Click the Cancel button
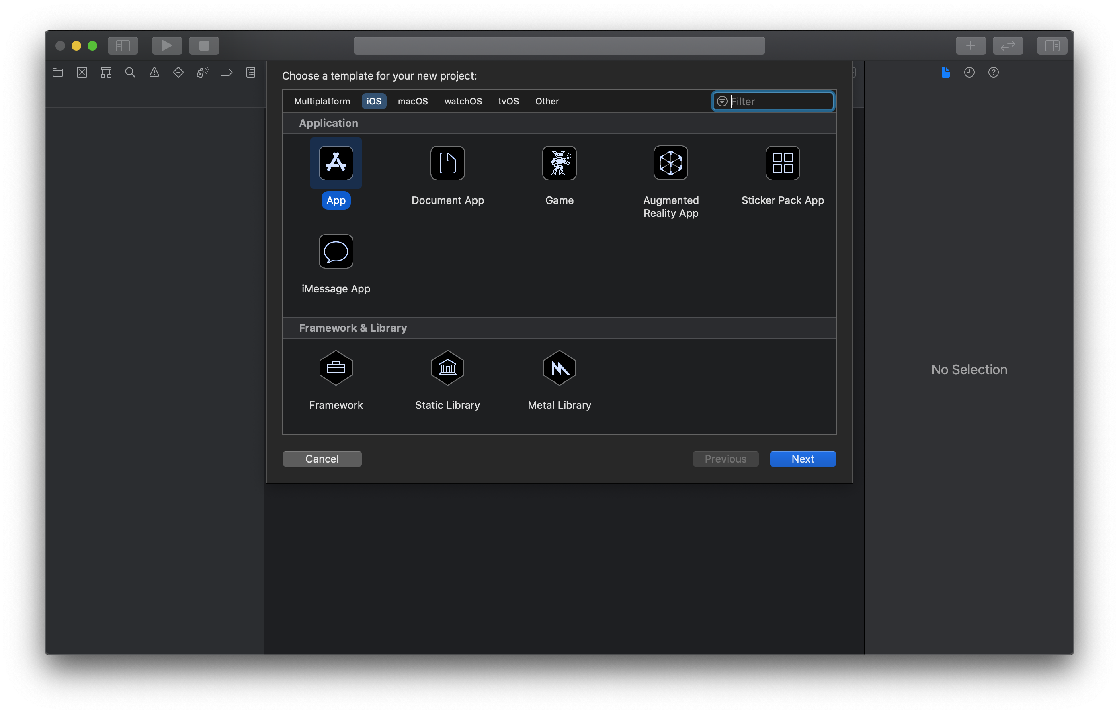Screen dimensions: 1119x714 click(322, 459)
